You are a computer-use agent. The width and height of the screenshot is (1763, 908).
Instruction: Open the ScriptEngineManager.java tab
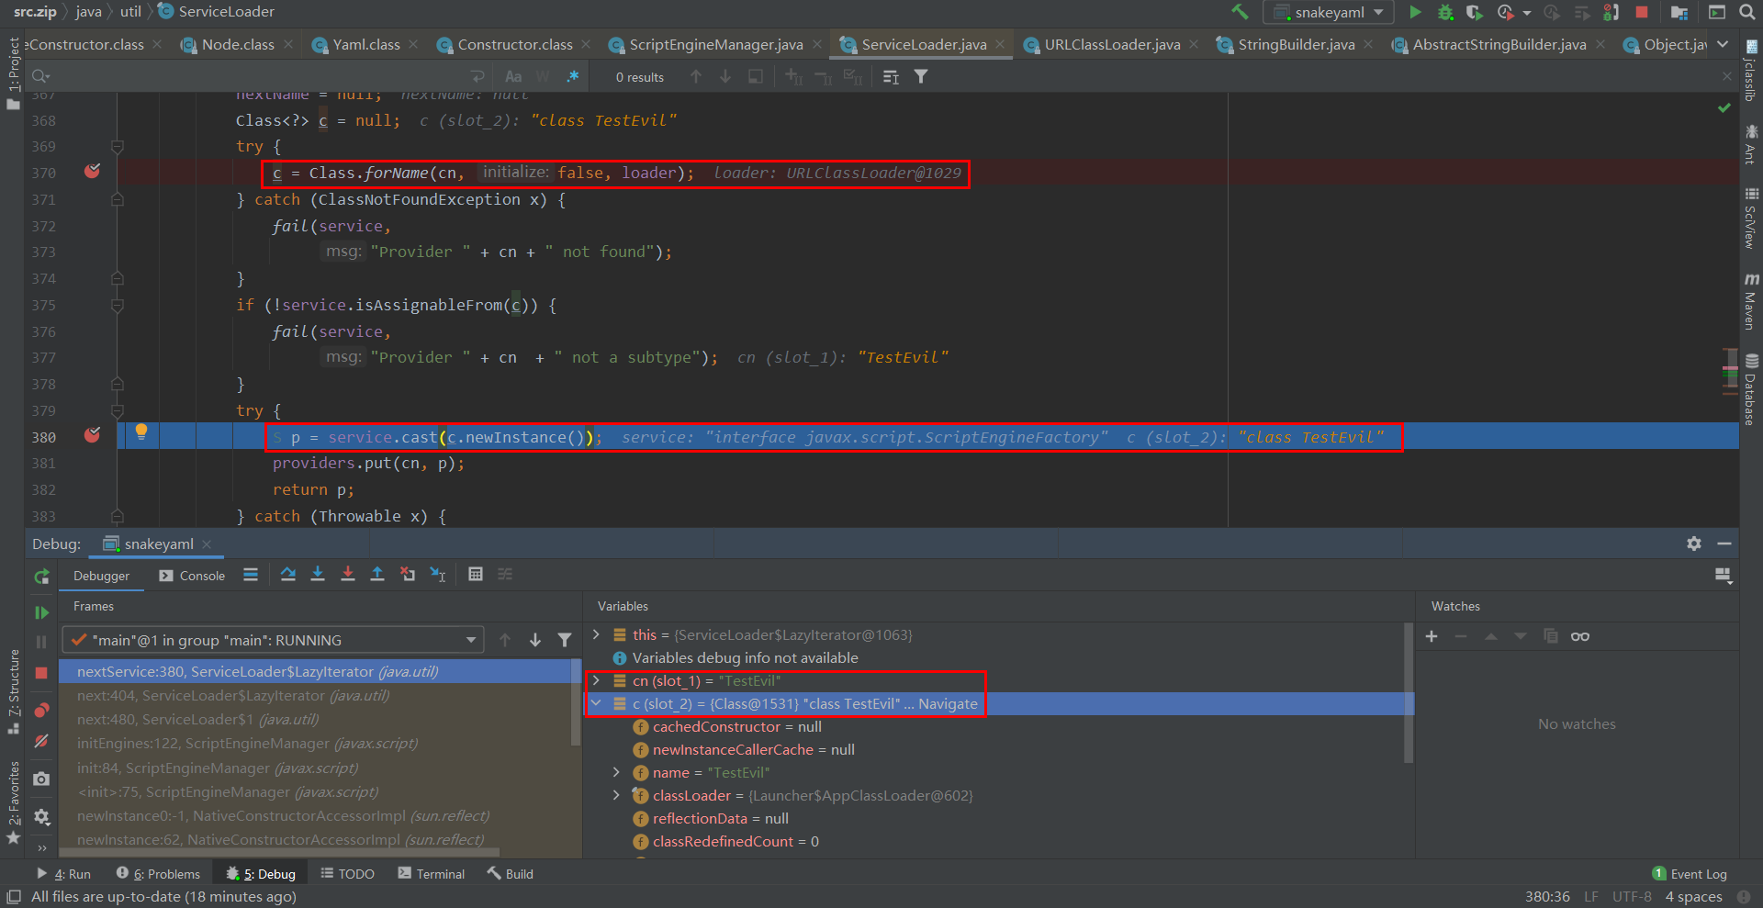click(x=715, y=44)
